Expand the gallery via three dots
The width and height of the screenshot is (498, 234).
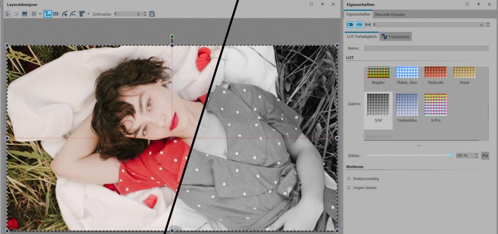(418, 146)
